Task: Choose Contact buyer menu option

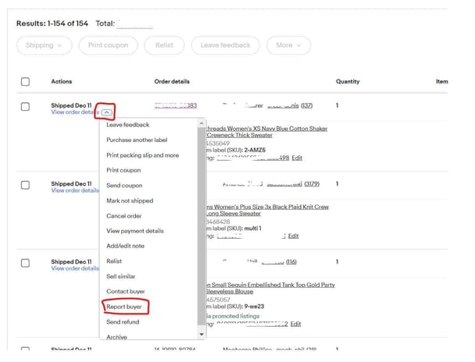Action: pos(126,291)
